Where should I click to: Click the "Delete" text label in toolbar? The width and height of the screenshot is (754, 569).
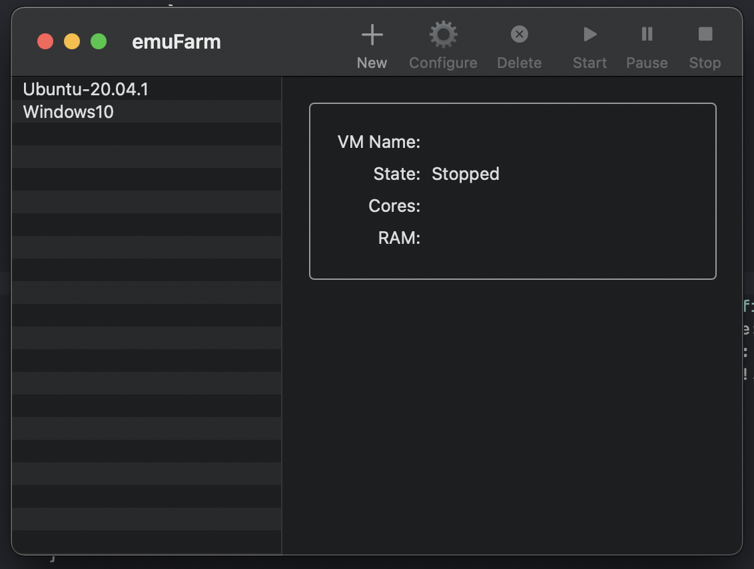(520, 63)
